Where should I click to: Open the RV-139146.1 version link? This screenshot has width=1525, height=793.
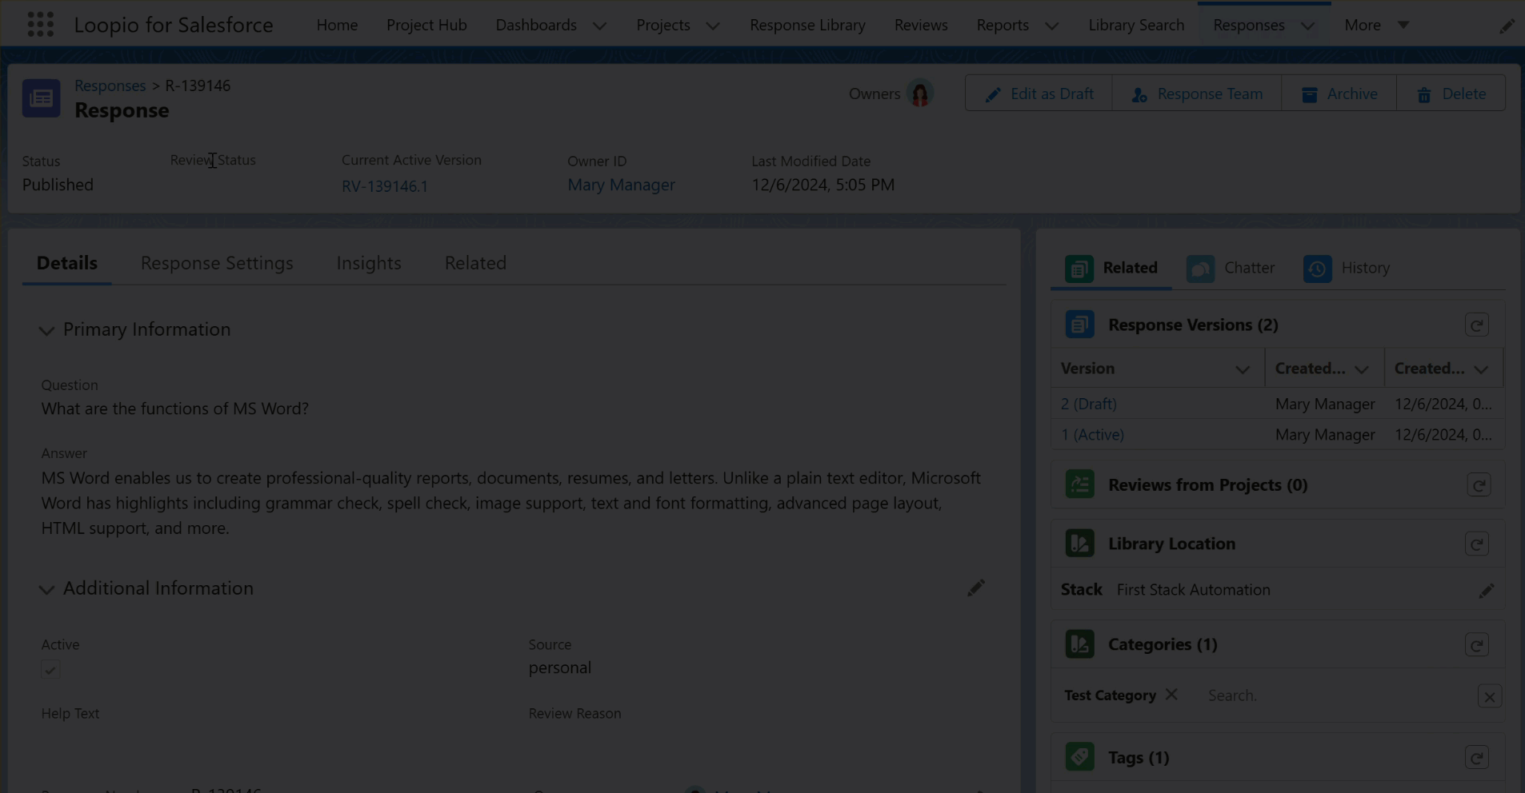click(385, 186)
